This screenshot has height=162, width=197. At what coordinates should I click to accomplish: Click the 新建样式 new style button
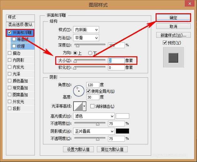click(173, 35)
